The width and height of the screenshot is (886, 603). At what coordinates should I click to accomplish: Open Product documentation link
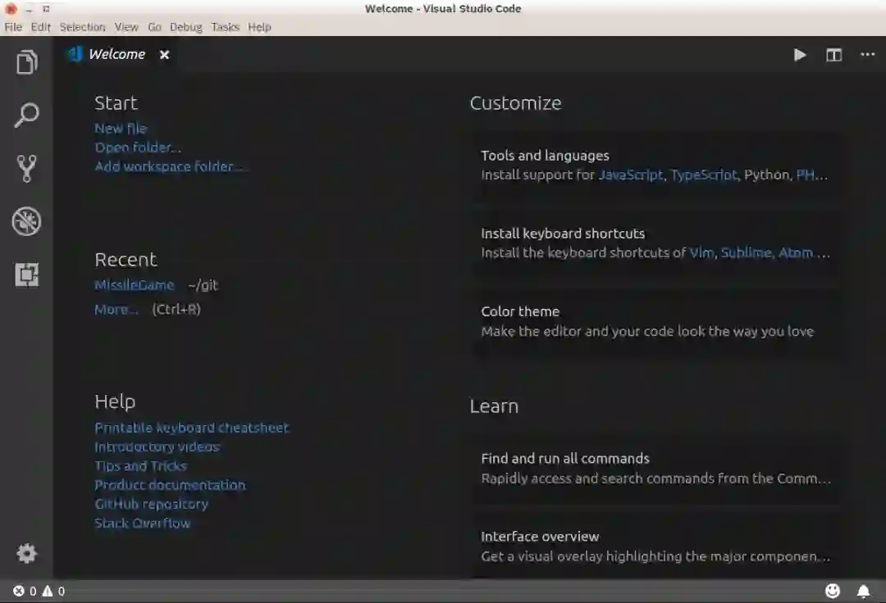tap(170, 485)
